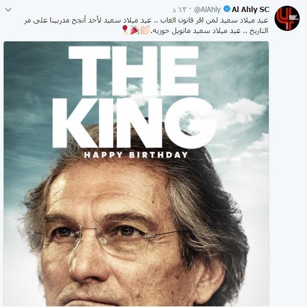The height and width of the screenshot is (308, 307).
Task: Open the @AlAhly handle link
Action: click(x=207, y=9)
